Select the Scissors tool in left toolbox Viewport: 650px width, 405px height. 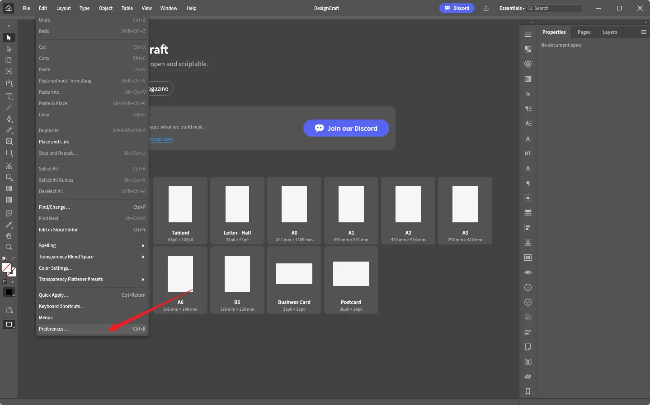pyautogui.click(x=9, y=166)
